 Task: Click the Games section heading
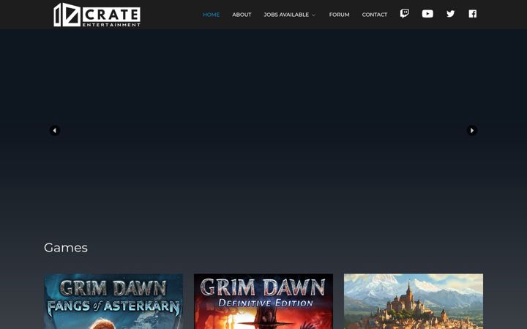tap(66, 248)
